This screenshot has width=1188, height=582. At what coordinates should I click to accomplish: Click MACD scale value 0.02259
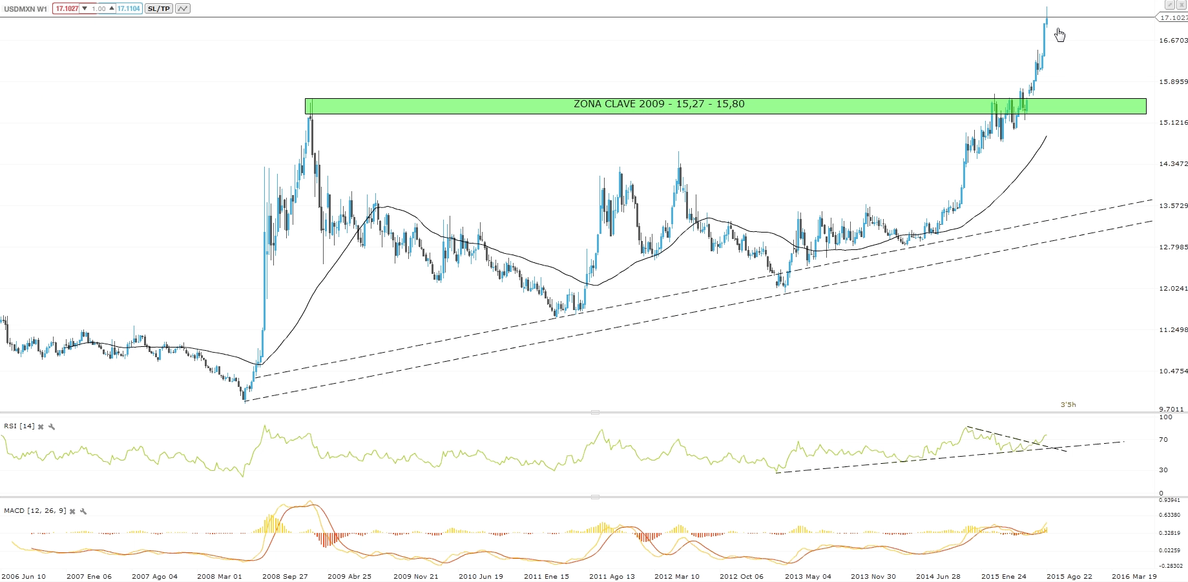click(x=1170, y=551)
